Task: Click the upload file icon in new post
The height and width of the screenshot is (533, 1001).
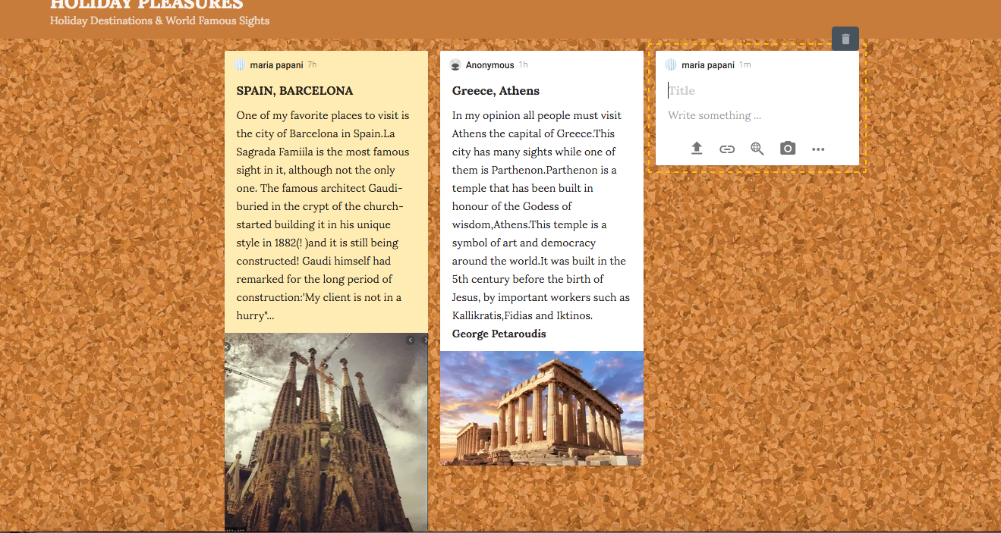Action: coord(697,149)
